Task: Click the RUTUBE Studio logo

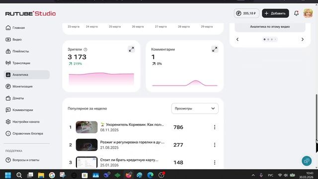Action: point(30,13)
